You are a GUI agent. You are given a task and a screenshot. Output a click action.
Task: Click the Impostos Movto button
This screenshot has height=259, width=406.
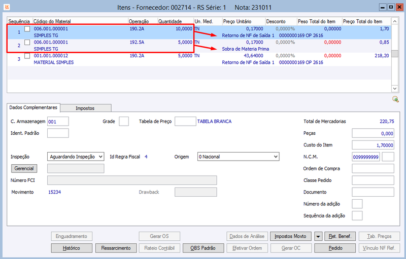290,236
